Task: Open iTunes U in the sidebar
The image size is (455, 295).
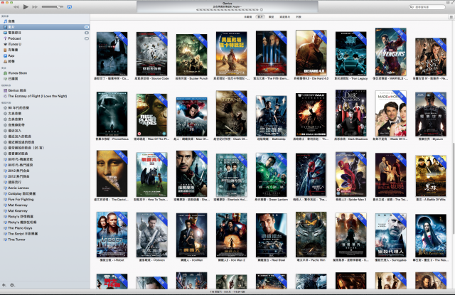Action: pyautogui.click(x=45, y=44)
